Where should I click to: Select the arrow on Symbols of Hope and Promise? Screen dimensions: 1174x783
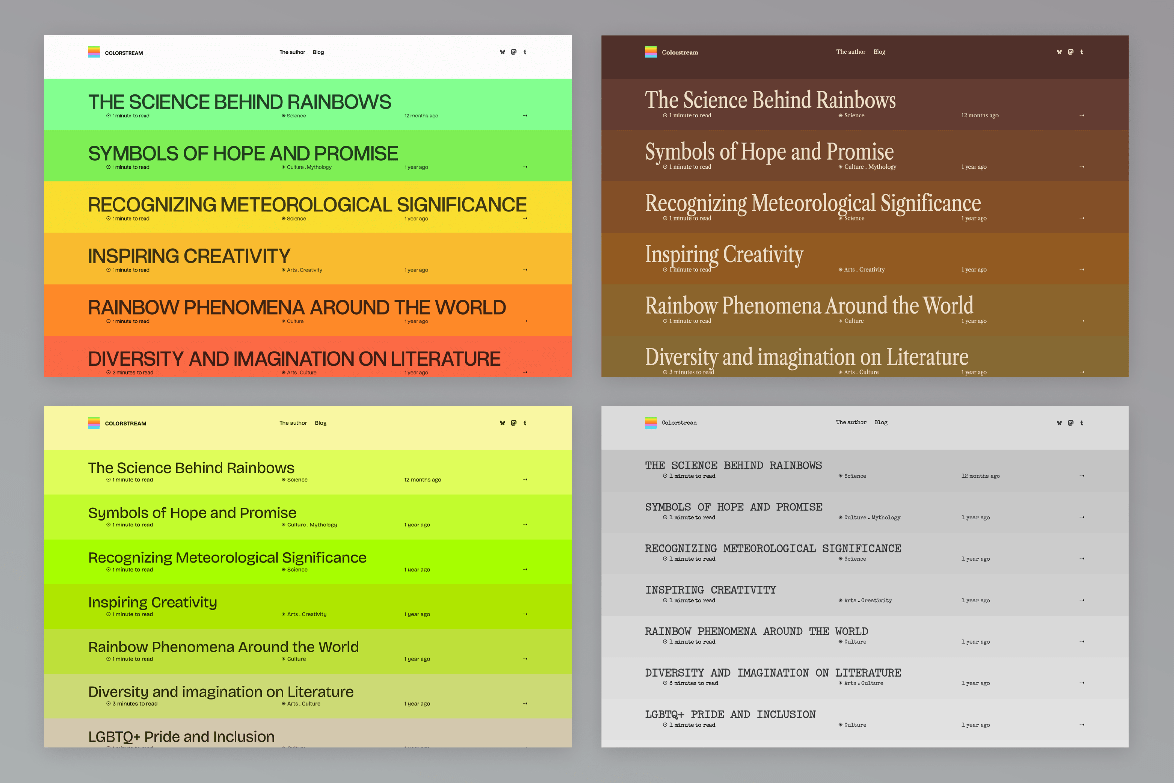click(525, 167)
